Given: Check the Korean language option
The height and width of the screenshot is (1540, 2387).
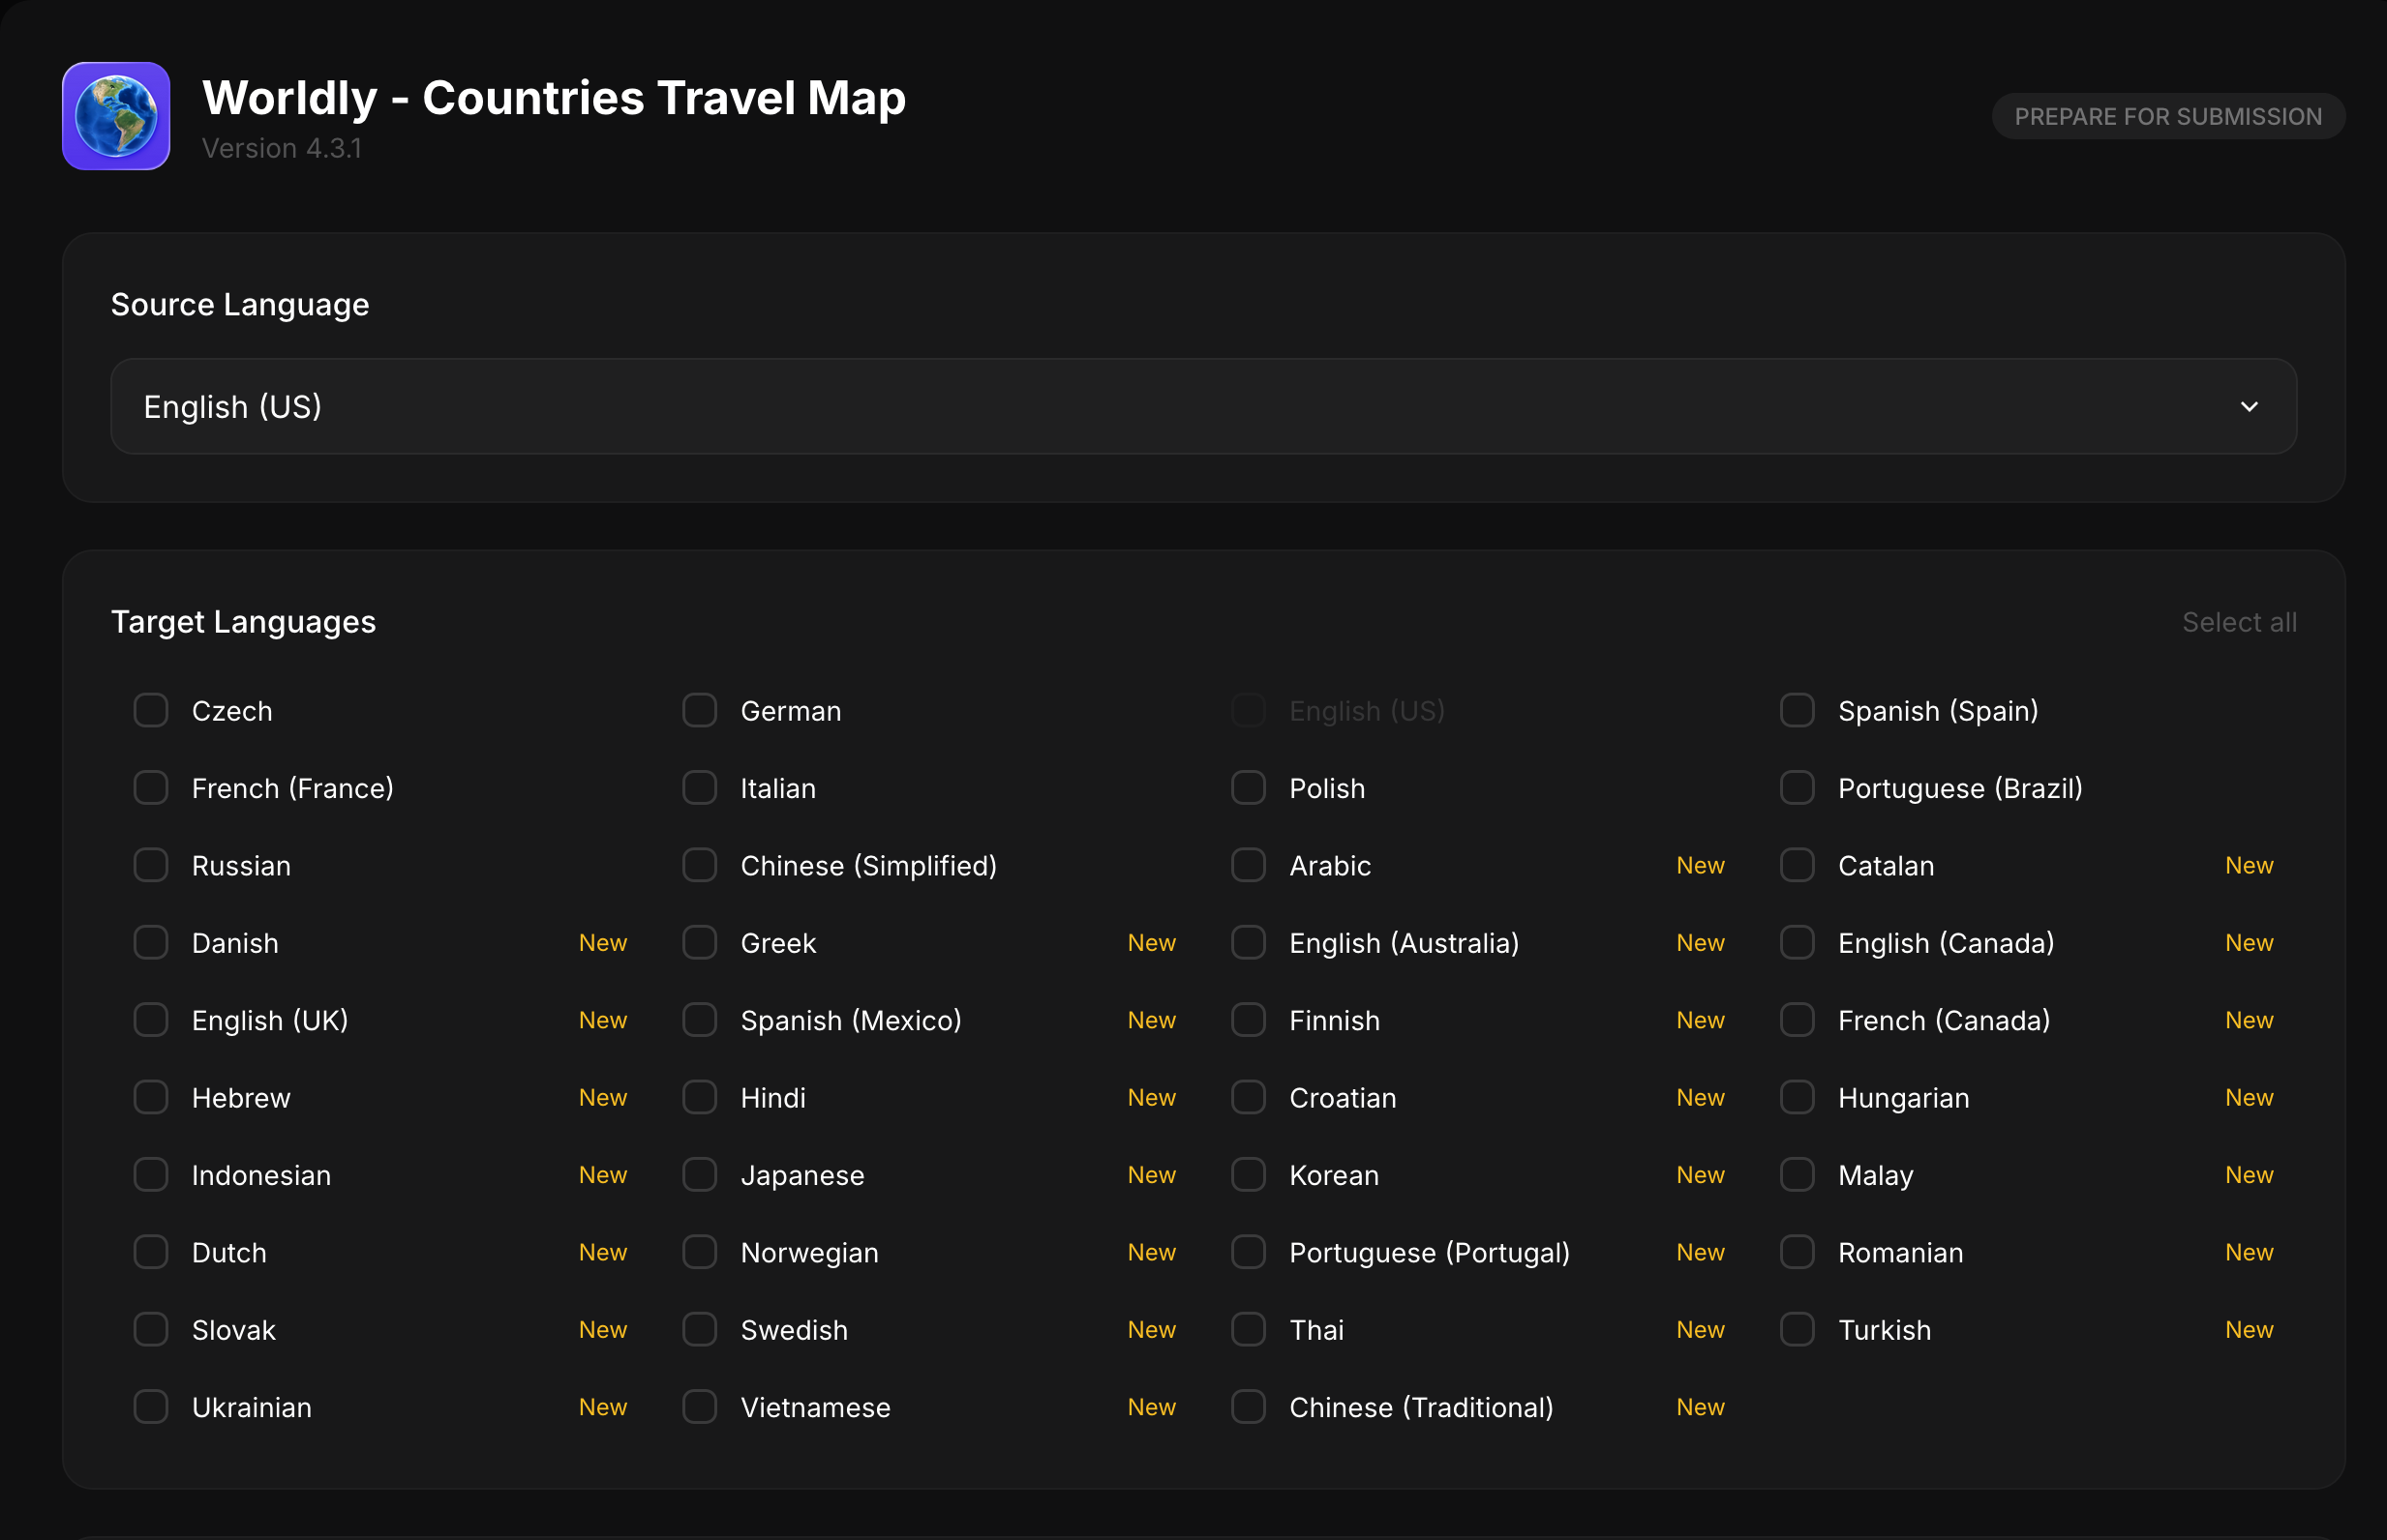Looking at the screenshot, I should click(x=1248, y=1175).
